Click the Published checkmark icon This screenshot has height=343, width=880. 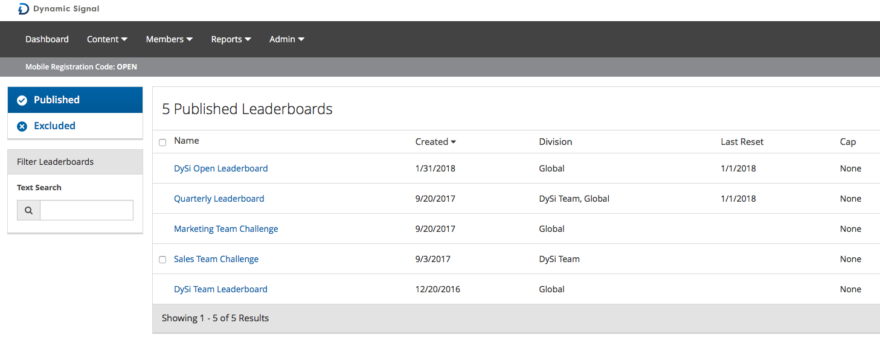[x=22, y=100]
